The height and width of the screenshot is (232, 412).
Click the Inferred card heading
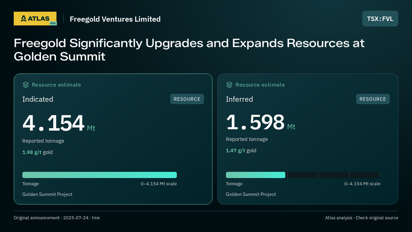[x=239, y=99]
